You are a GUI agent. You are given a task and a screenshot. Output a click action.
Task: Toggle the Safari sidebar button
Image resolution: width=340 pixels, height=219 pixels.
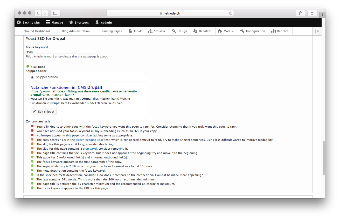point(55,13)
